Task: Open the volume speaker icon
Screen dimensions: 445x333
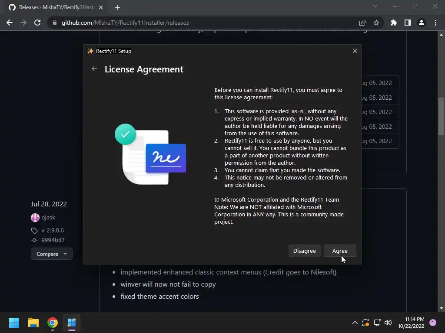Action: coord(388,323)
